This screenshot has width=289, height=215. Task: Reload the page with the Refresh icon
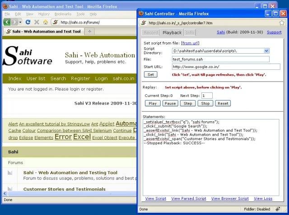coord(28,22)
